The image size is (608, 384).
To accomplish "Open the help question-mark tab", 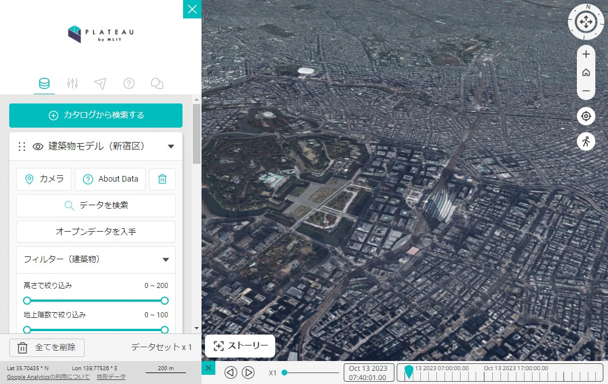I will pos(129,83).
